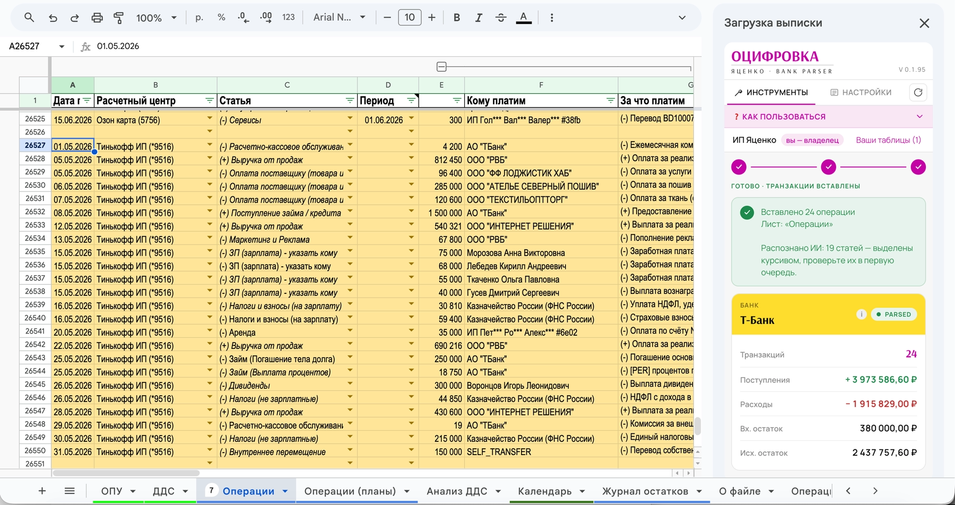Expand the КАК ПОЛЬЗОВАТЬСЯ section
The width and height of the screenshot is (955, 505).
(x=828, y=117)
